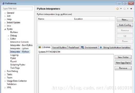This screenshot has height=93, width=135.
Task: Select Ant in preferences tree
Action: [x=9, y=16]
